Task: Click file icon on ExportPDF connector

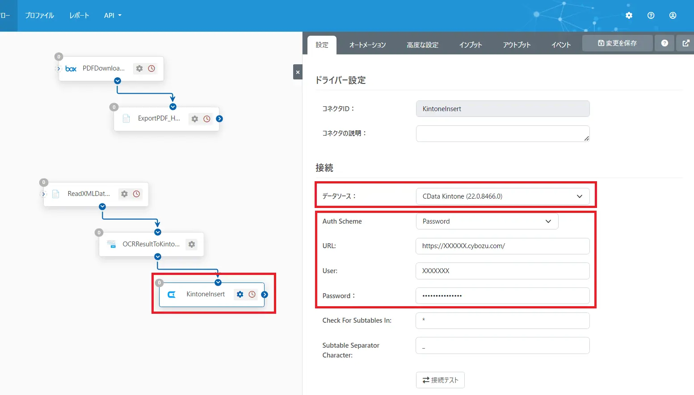Action: [x=126, y=118]
